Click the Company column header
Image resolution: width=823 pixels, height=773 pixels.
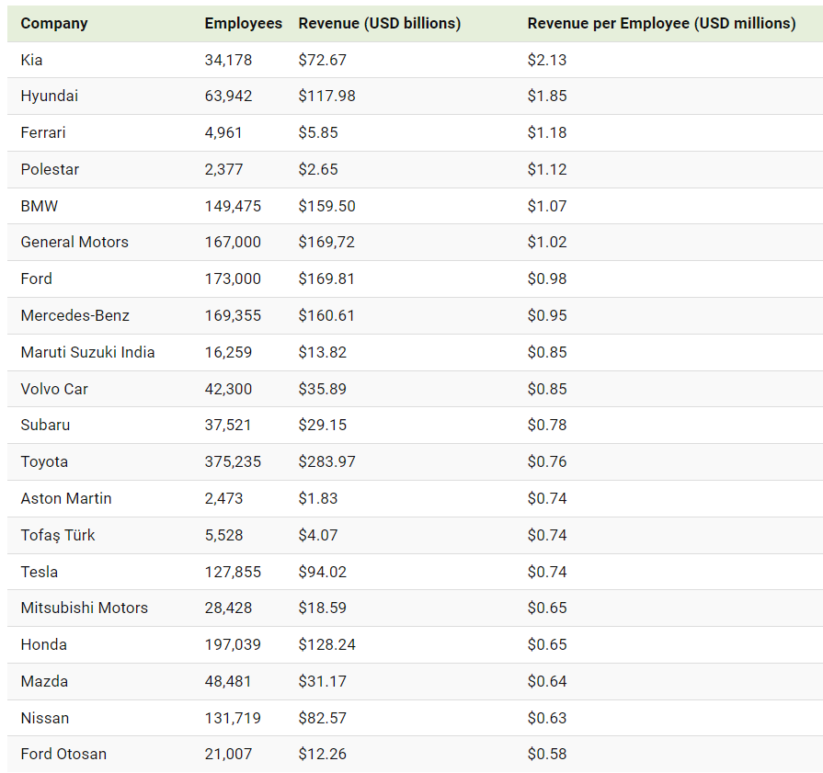click(x=54, y=24)
